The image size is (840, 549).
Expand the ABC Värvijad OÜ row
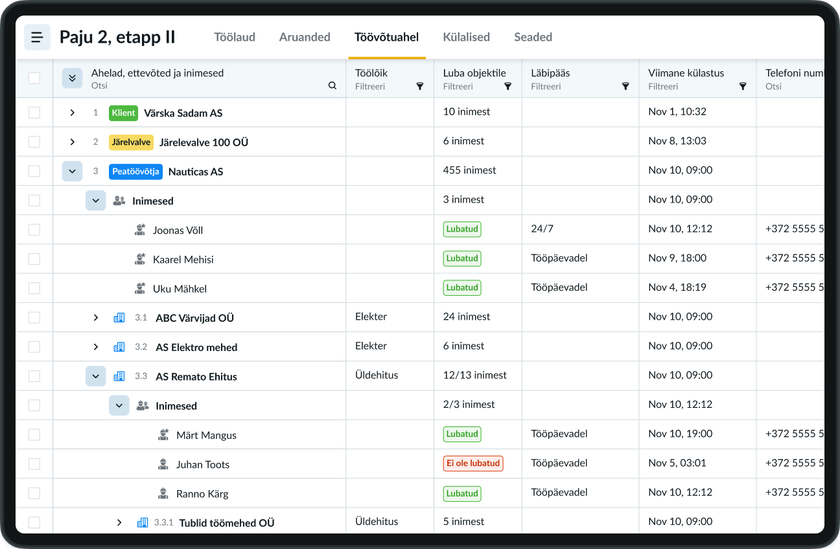point(95,318)
